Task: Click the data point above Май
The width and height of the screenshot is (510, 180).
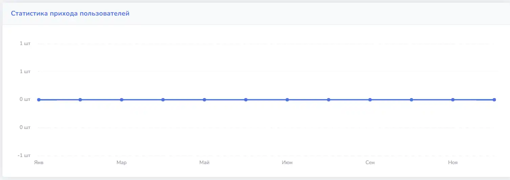Action: (204, 100)
